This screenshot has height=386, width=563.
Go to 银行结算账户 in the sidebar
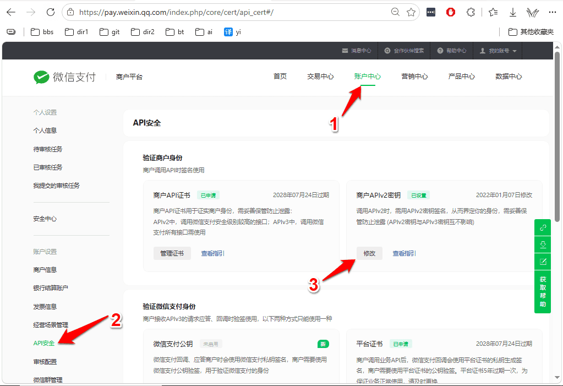51,288
